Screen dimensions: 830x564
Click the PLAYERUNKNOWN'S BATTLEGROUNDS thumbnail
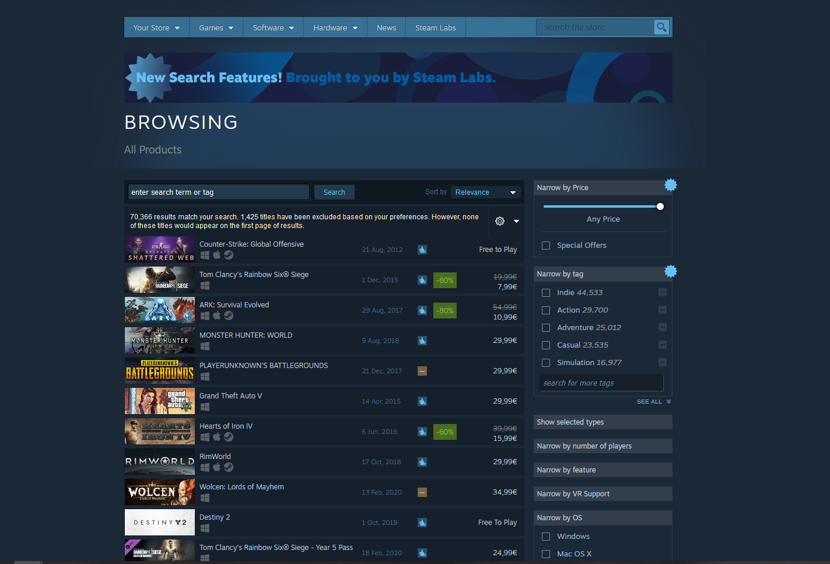tap(160, 371)
